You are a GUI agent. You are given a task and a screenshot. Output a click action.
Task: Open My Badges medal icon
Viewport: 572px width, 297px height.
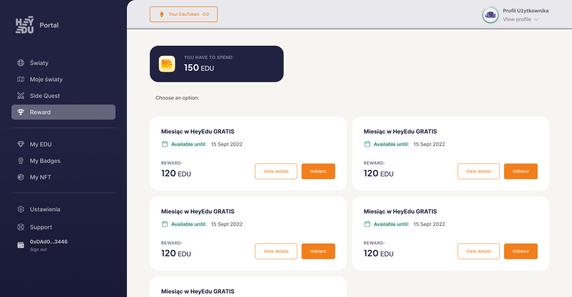21,161
